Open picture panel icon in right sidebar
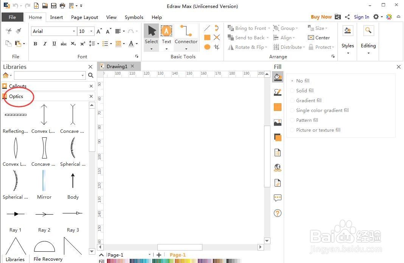The width and height of the screenshot is (404, 263). point(278,122)
